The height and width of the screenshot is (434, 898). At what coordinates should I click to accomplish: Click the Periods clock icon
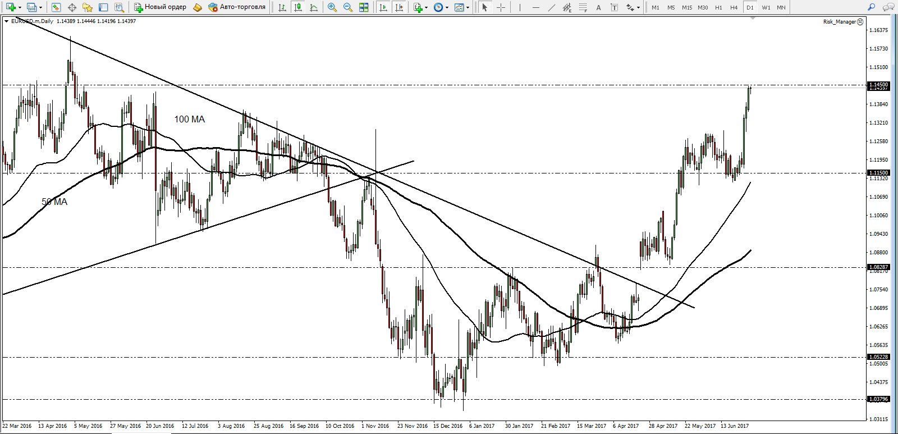point(438,7)
